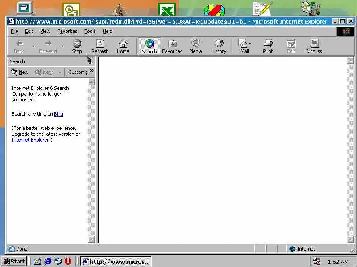Click the monitor desktop icon

pyautogui.click(x=25, y=8)
